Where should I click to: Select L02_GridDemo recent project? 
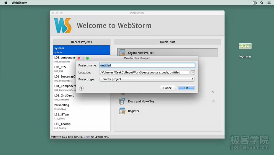(82, 97)
